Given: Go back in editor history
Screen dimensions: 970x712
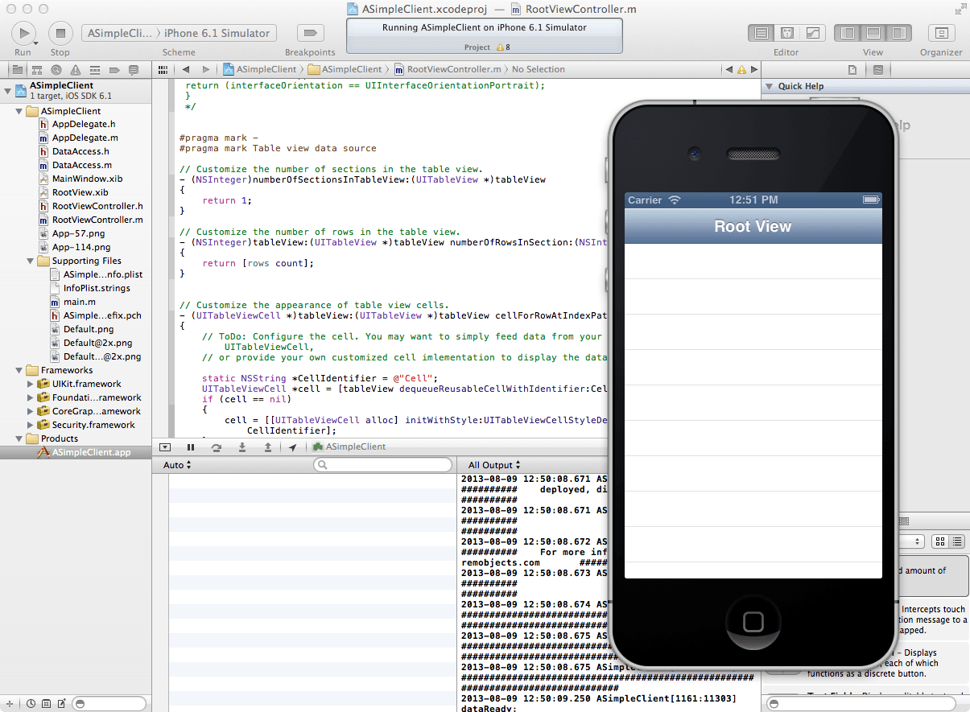Looking at the screenshot, I should (x=186, y=70).
